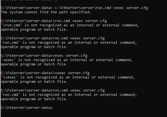The height and width of the screenshot is (117, 167).
Task: Click the last "operable program or batch file" line
Action: click(34, 99)
